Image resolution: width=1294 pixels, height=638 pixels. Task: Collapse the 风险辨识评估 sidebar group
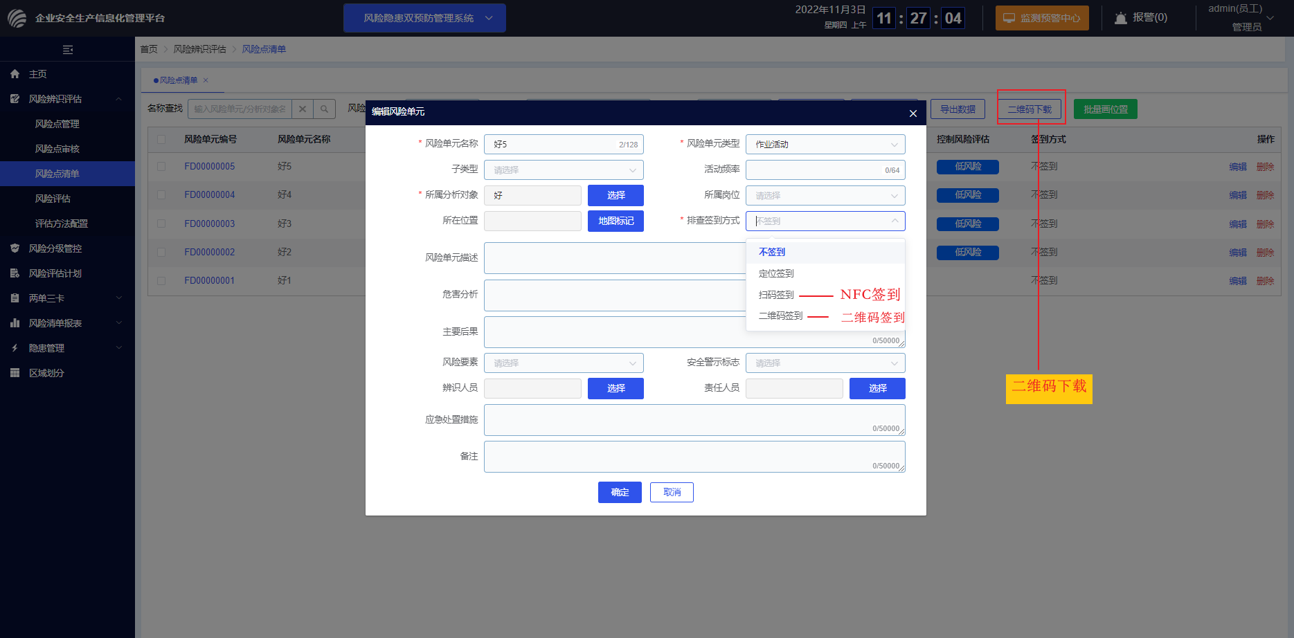pyautogui.click(x=119, y=99)
